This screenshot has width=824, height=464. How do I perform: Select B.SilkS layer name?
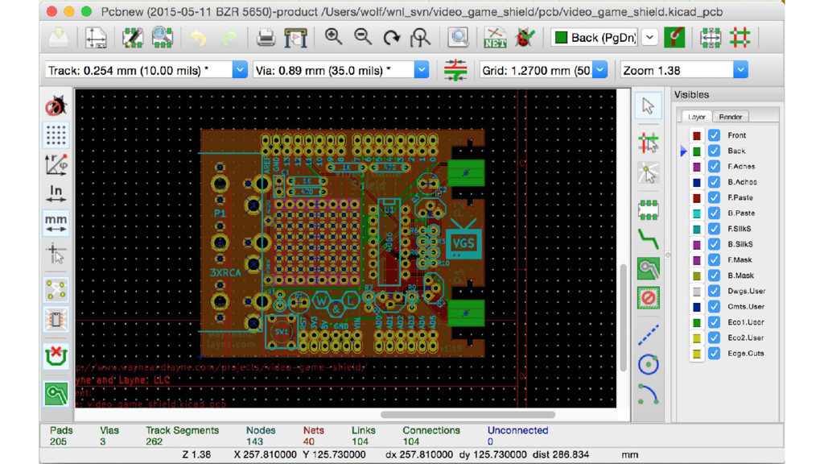click(740, 244)
